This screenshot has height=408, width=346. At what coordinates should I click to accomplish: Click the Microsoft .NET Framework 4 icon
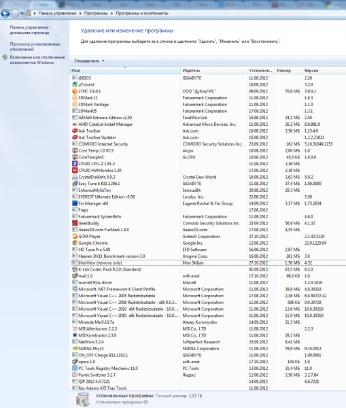(x=75, y=289)
